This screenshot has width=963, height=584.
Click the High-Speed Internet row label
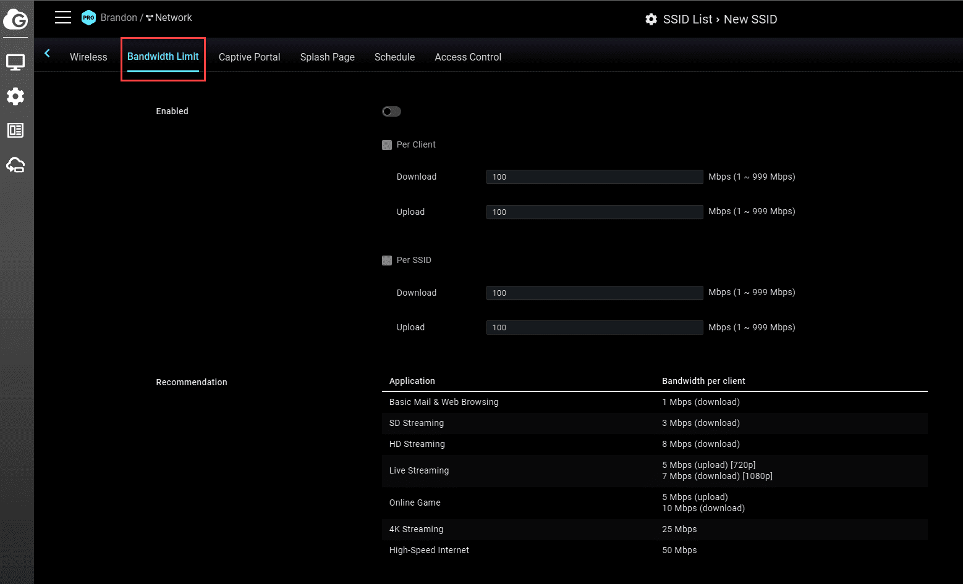(429, 550)
